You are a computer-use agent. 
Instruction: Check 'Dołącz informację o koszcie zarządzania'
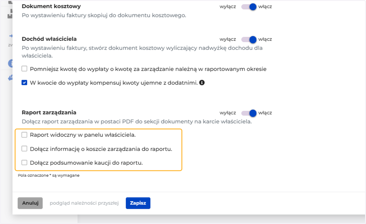pyautogui.click(x=24, y=149)
